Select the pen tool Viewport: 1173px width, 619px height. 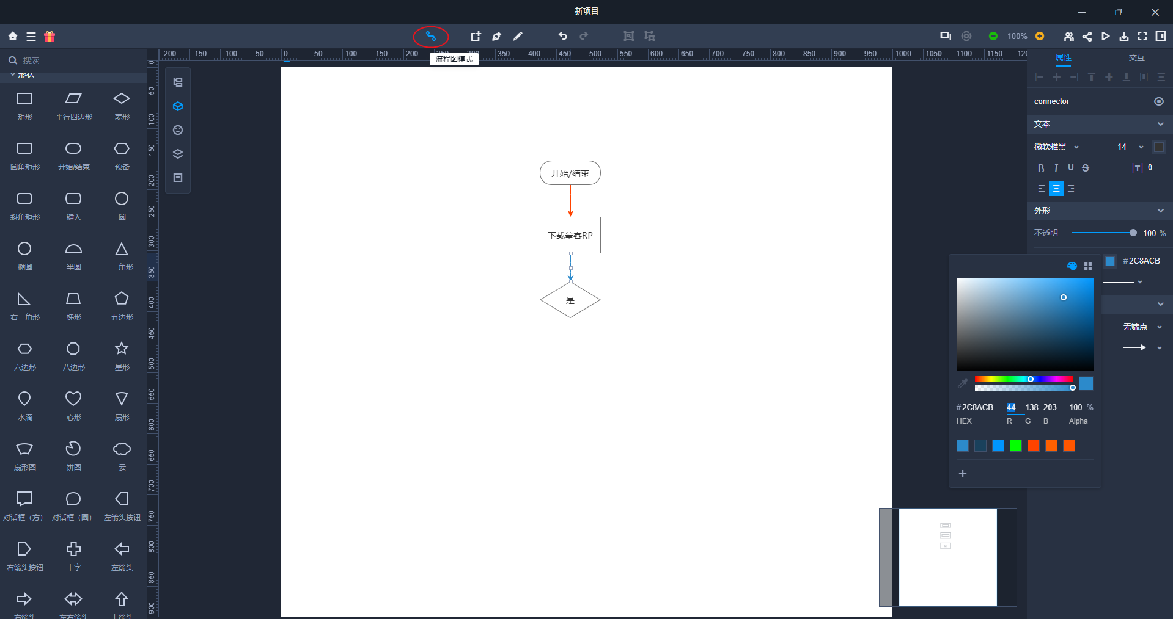pyautogui.click(x=496, y=37)
